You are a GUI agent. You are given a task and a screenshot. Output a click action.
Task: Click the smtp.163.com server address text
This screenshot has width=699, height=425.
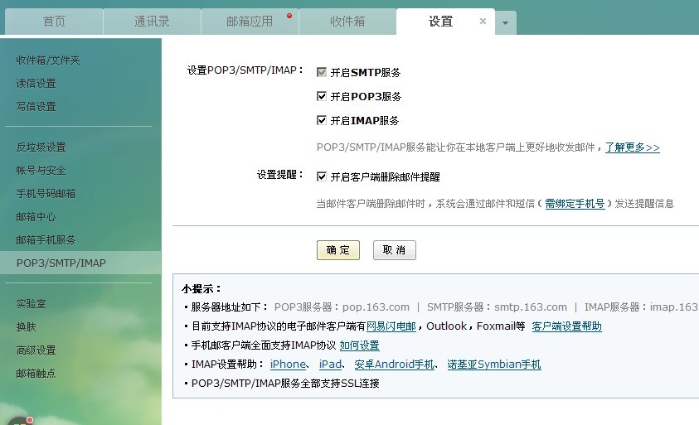pos(531,307)
